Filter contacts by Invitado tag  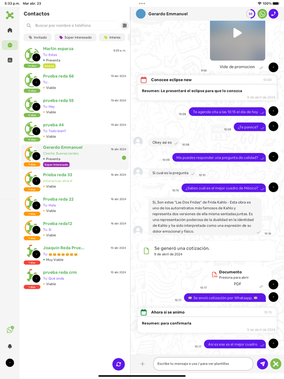click(37, 37)
